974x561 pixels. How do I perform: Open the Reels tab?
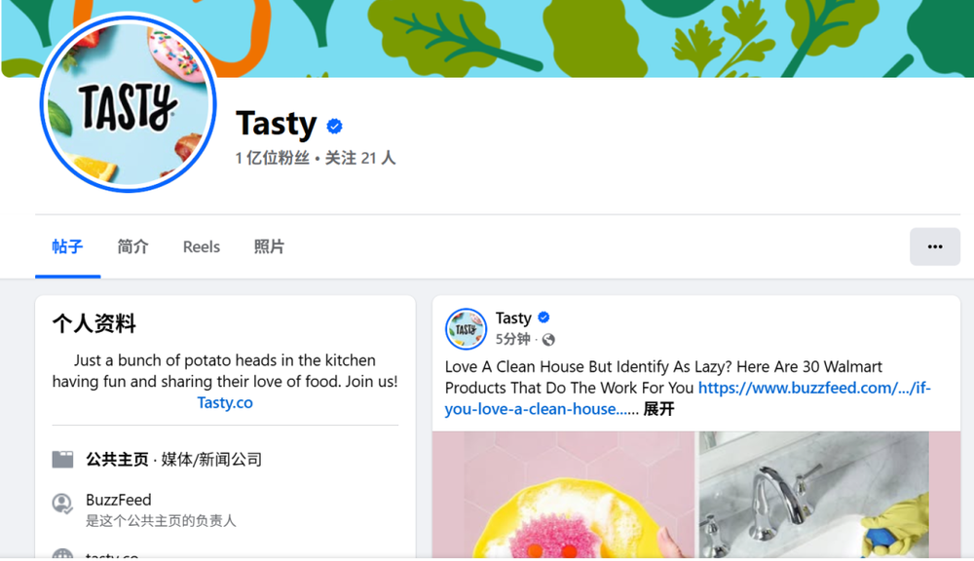click(202, 246)
